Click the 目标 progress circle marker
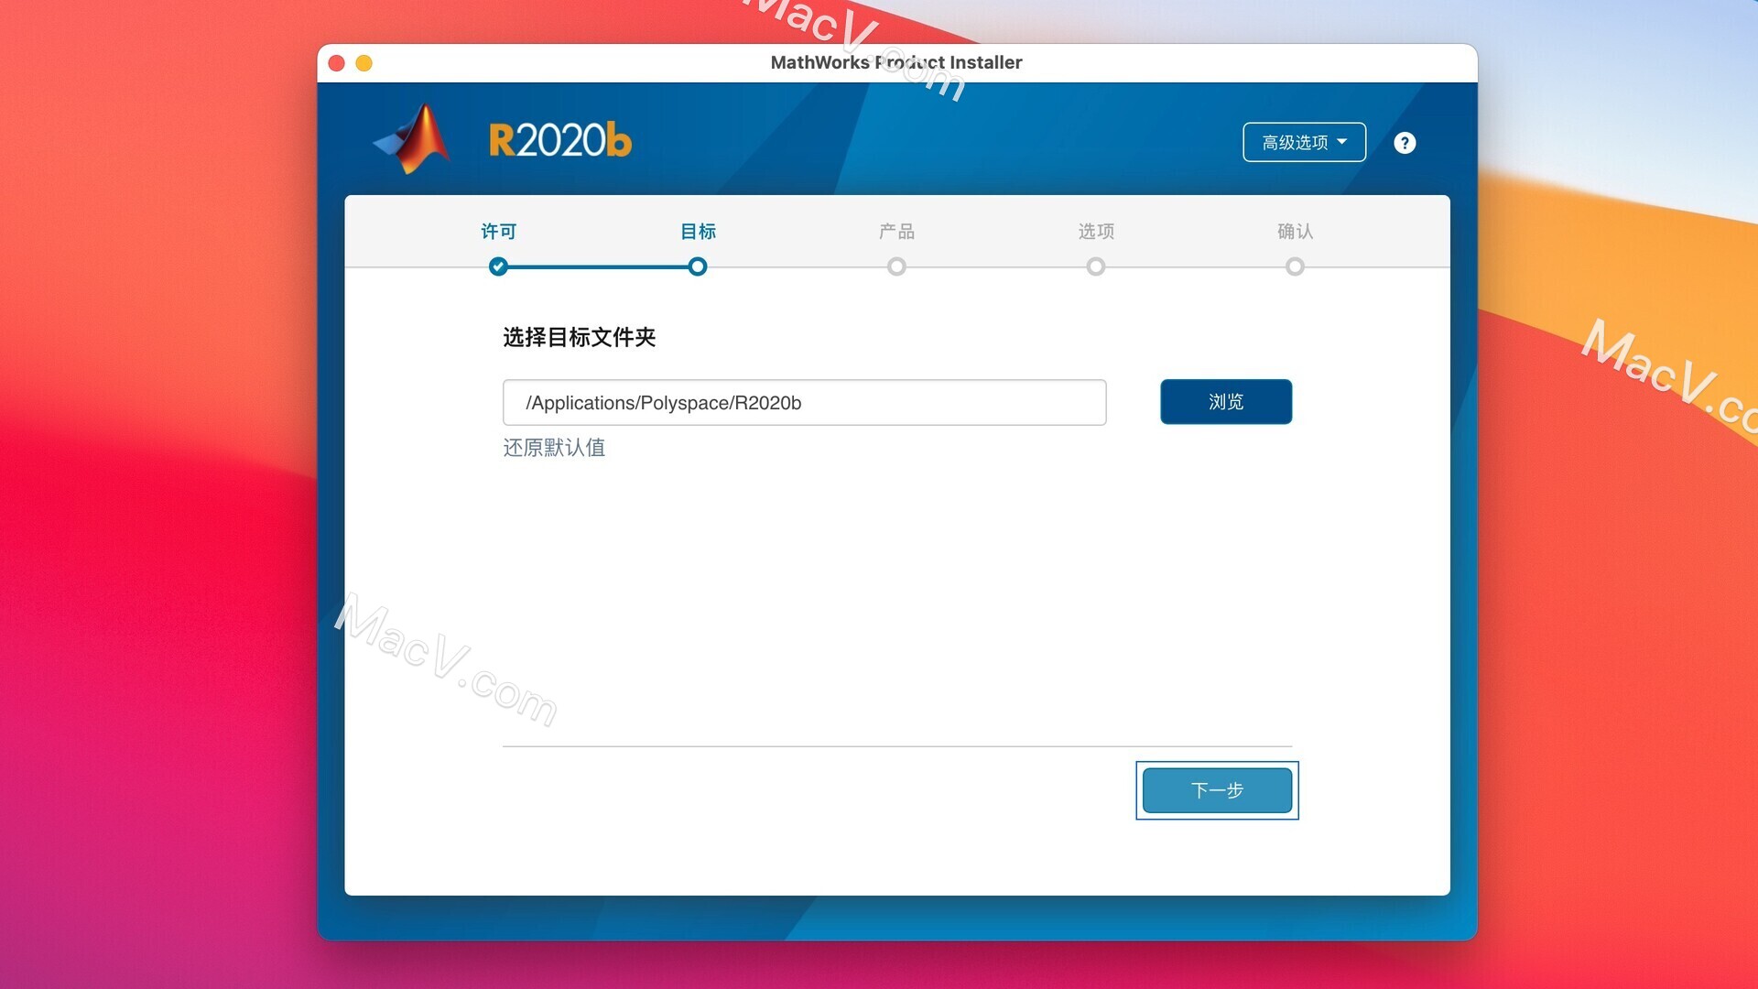The height and width of the screenshot is (989, 1758). pos(698,266)
